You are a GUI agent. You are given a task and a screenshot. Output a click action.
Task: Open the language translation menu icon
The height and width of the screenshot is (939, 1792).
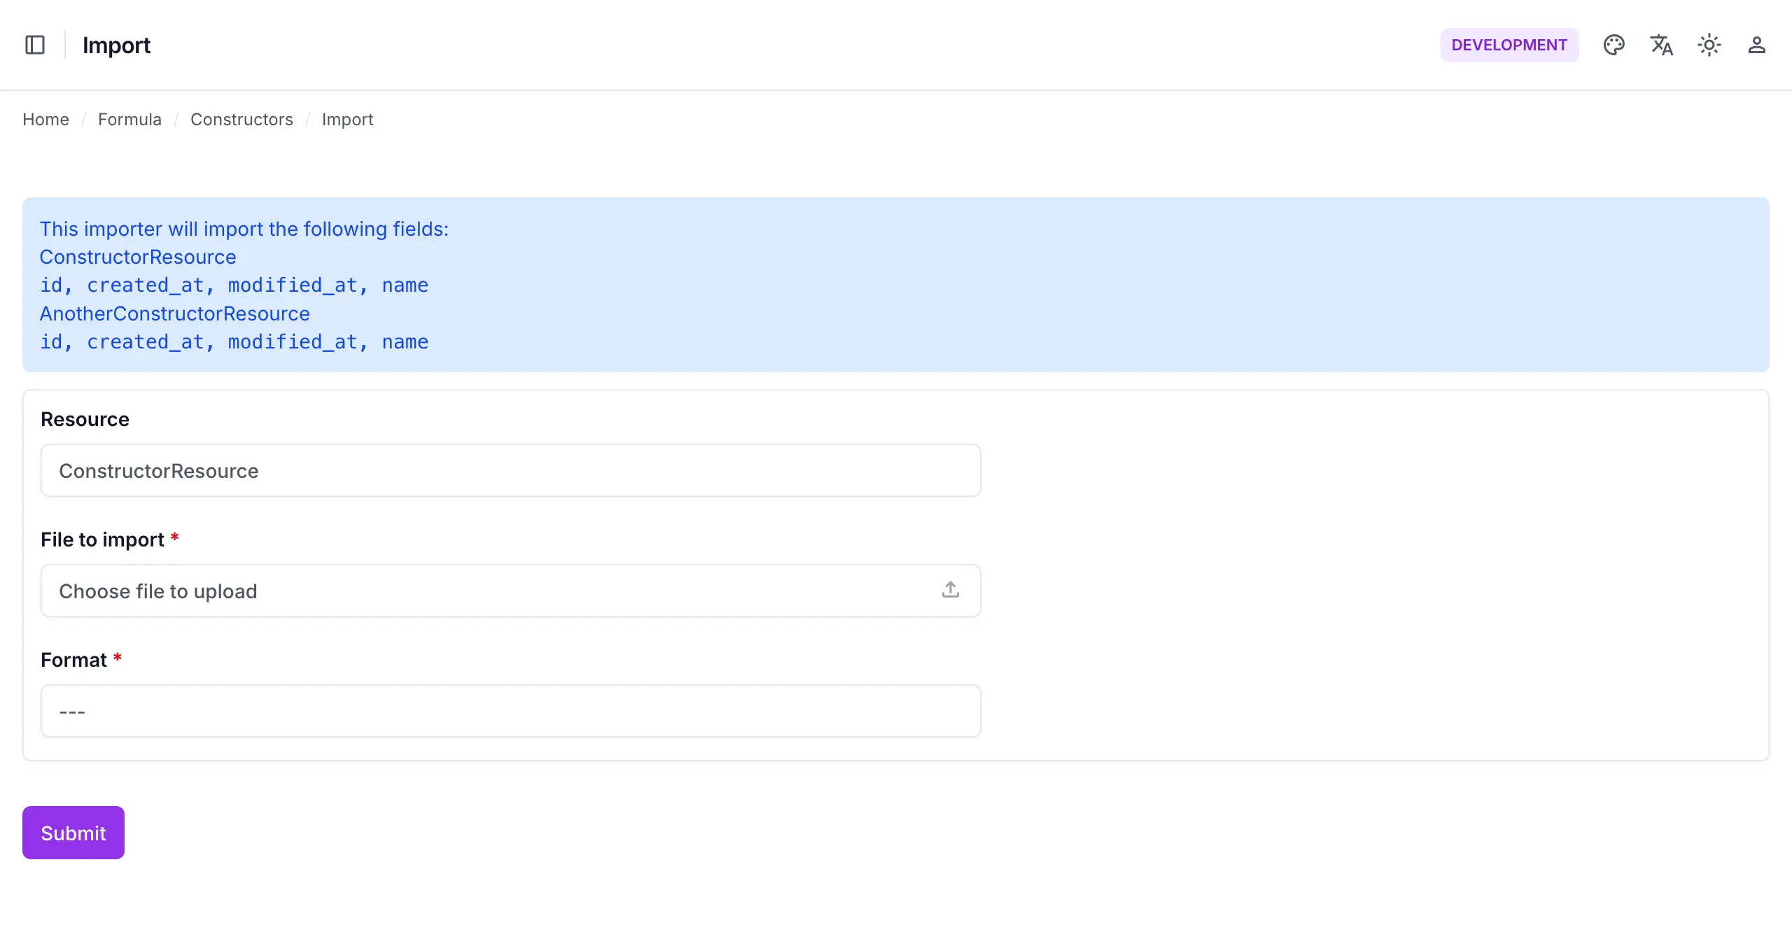pyautogui.click(x=1661, y=45)
